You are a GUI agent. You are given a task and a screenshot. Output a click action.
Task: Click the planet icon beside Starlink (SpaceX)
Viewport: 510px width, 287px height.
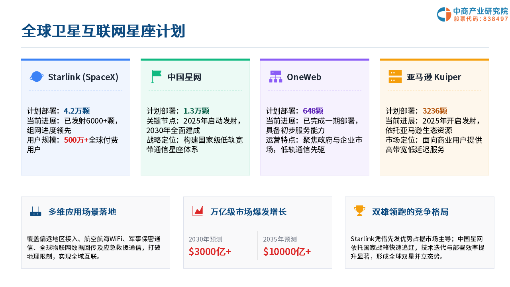click(x=36, y=77)
